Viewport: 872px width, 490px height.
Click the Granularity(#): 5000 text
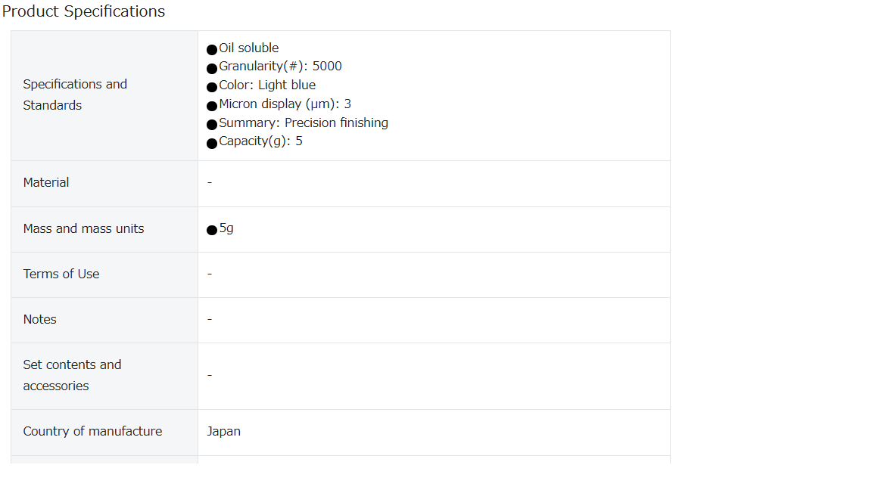click(x=280, y=66)
